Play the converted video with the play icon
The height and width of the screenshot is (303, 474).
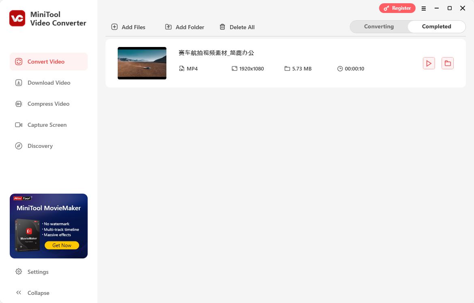pyautogui.click(x=429, y=63)
